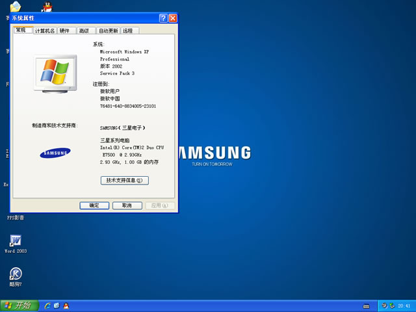Open the 高级 tab
This screenshot has width=416, height=312.
pos(84,31)
